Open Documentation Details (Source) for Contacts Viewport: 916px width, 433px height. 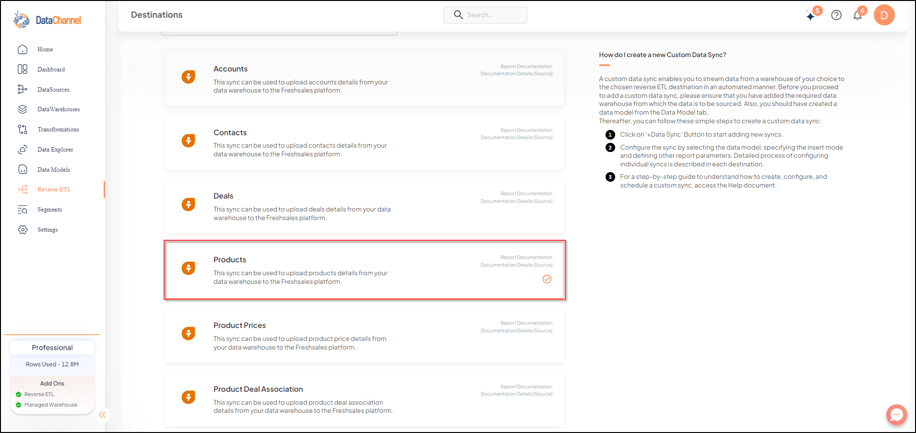click(x=517, y=138)
